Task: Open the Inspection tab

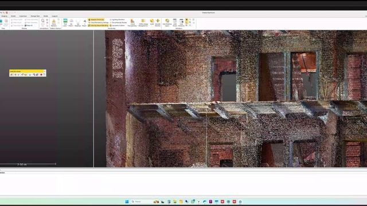Action: point(23,16)
